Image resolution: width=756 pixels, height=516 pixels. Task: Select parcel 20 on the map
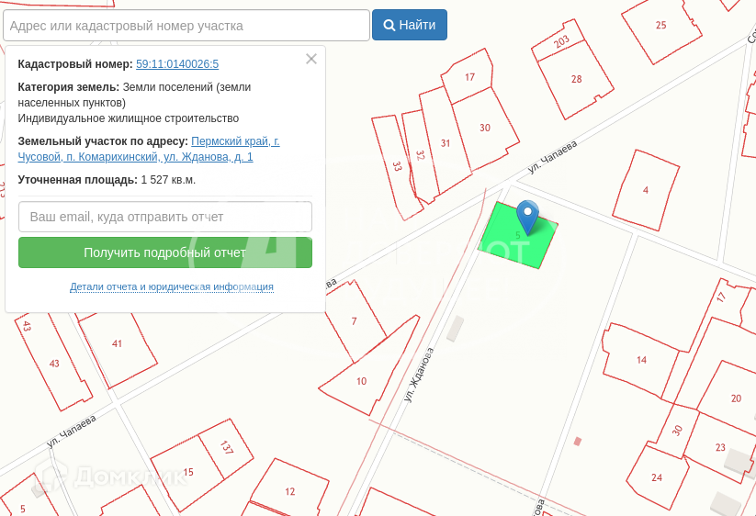[x=735, y=398]
